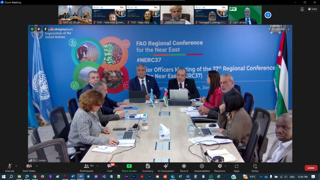
Task: Open Windows taskbar search
Action: click(x=11, y=177)
